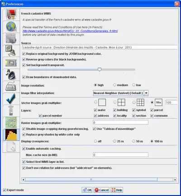Screen dimensions: 181x196
Task: Toggle the building layer checkbox
Action: coord(115,110)
